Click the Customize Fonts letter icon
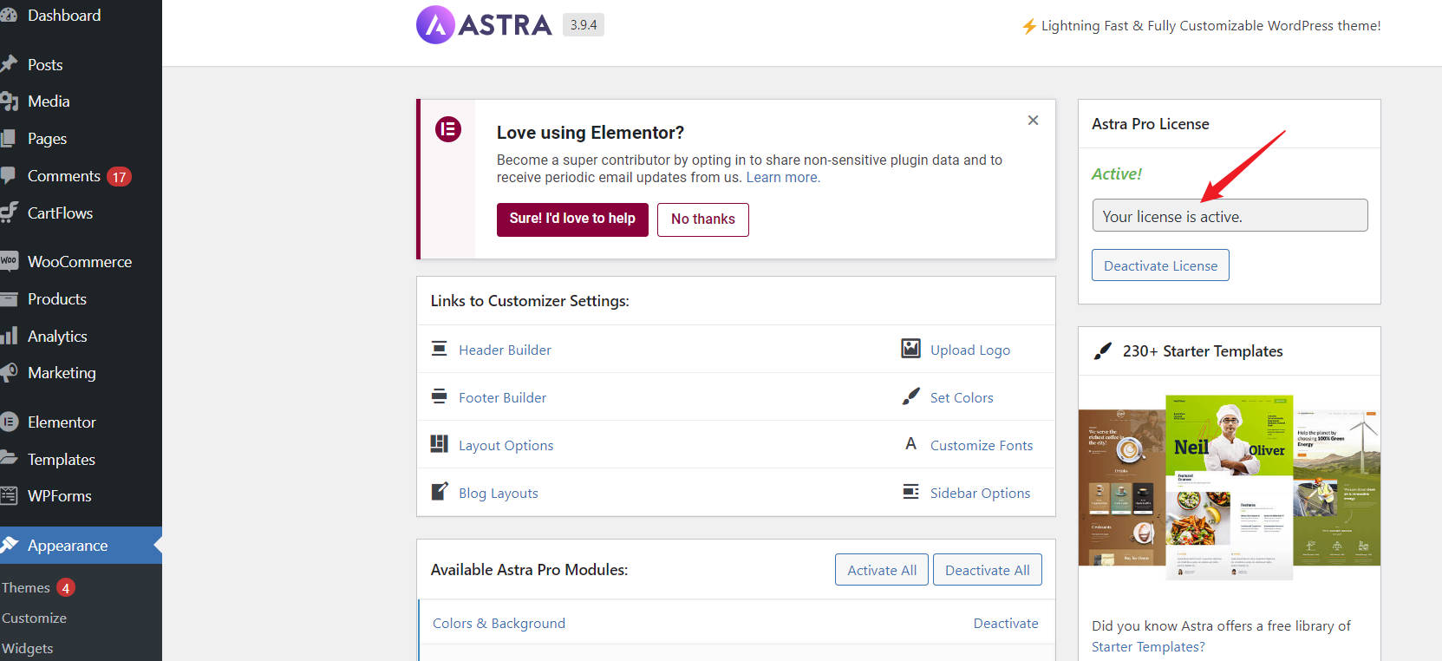1442x661 pixels. [x=910, y=444]
